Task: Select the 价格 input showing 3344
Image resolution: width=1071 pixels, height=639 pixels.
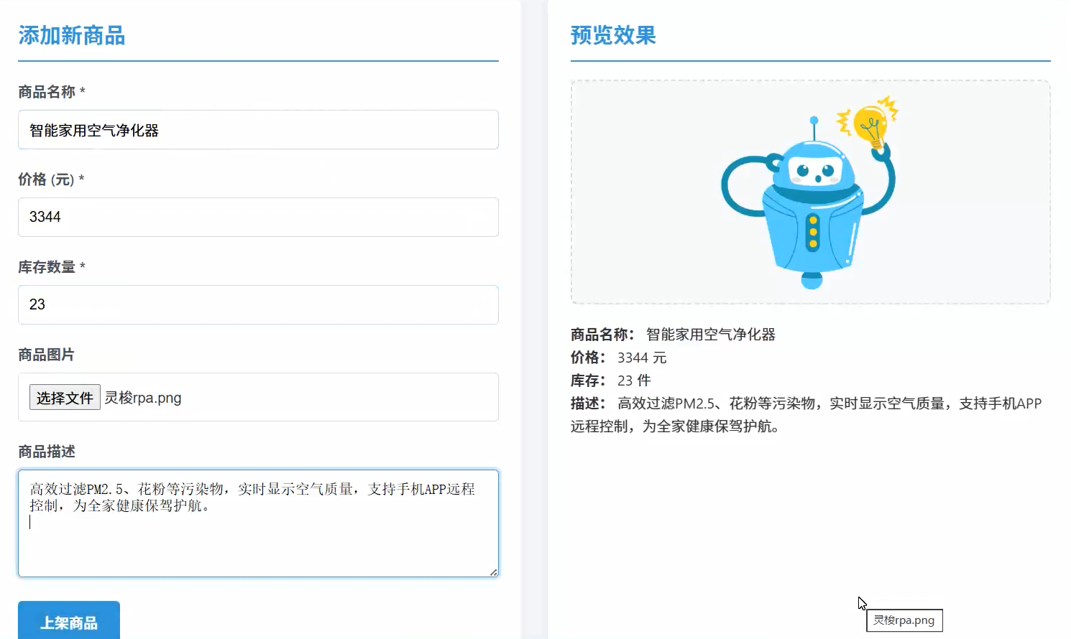Action: (x=258, y=217)
